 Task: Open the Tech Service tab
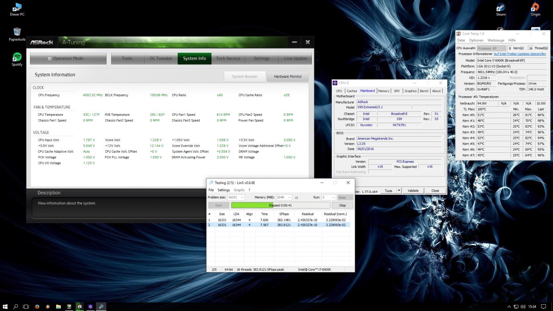tap(228, 58)
